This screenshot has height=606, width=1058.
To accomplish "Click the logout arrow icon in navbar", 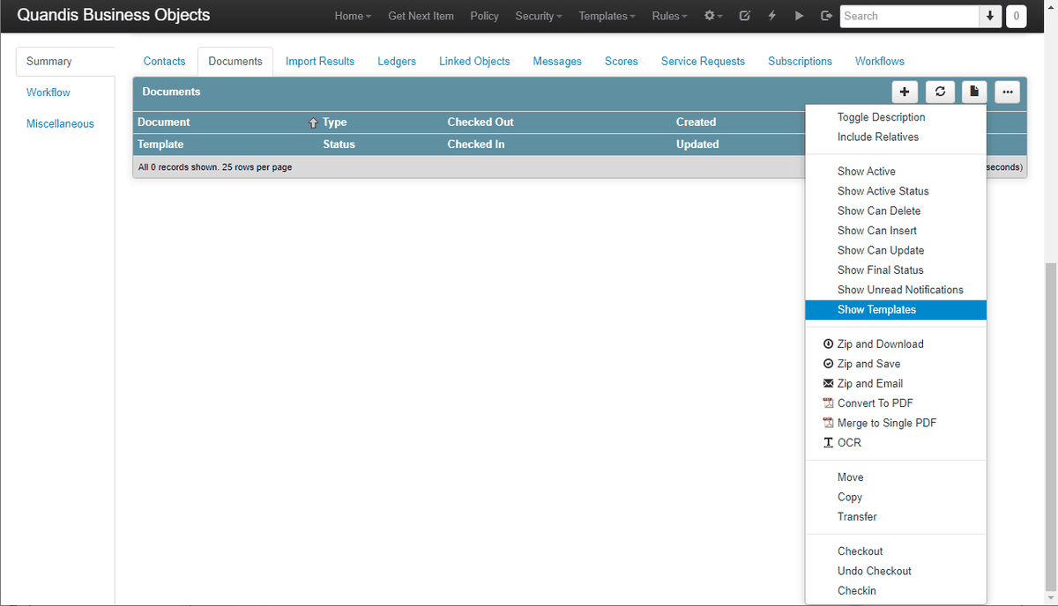I will 826,16.
